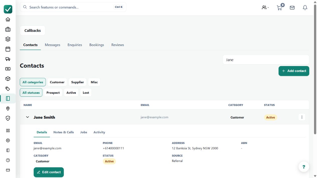Switch to the Messages tab
The height and width of the screenshot is (178, 317).
point(52,45)
